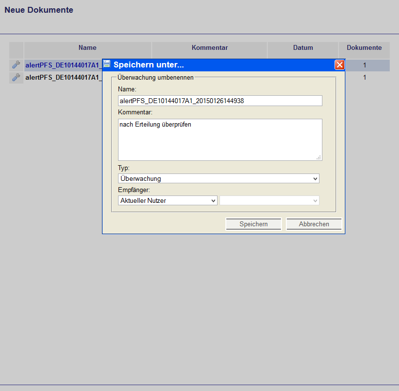Sort by the Name column header
This screenshot has width=399, height=391.
(87, 48)
